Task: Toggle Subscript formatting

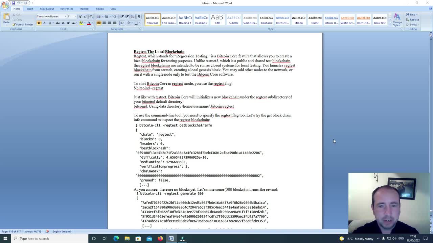Action: [x=63, y=23]
